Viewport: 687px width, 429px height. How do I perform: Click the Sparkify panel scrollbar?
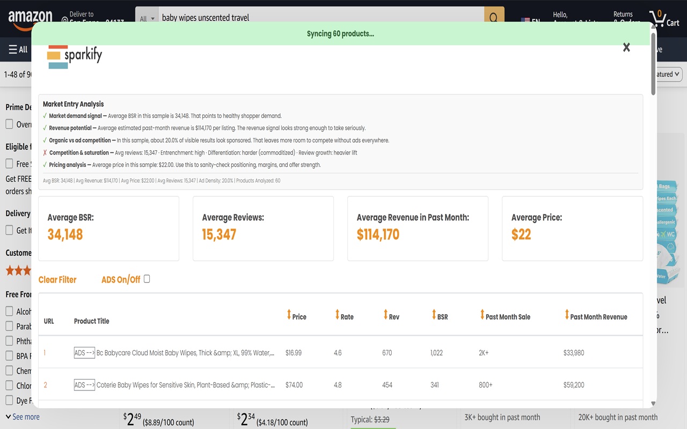coord(653,64)
